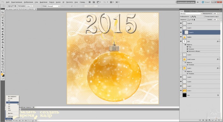Click the background color swatch

point(3,76)
